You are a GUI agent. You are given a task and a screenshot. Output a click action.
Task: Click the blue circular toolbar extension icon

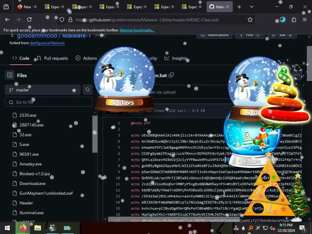pos(283,19)
